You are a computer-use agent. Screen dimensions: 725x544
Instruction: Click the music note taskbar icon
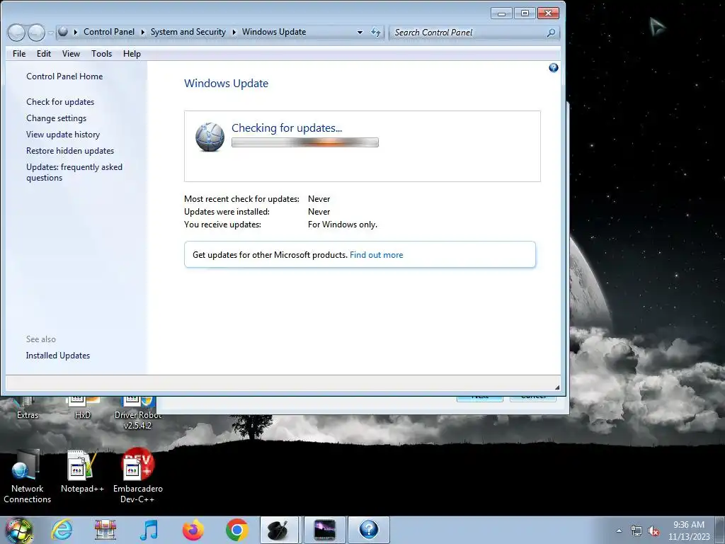pos(149,530)
